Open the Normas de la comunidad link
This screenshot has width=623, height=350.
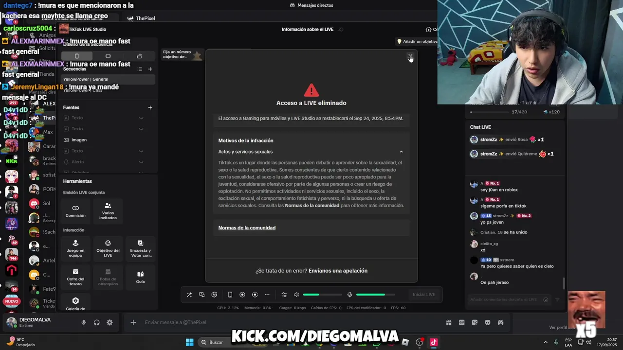pos(247,227)
